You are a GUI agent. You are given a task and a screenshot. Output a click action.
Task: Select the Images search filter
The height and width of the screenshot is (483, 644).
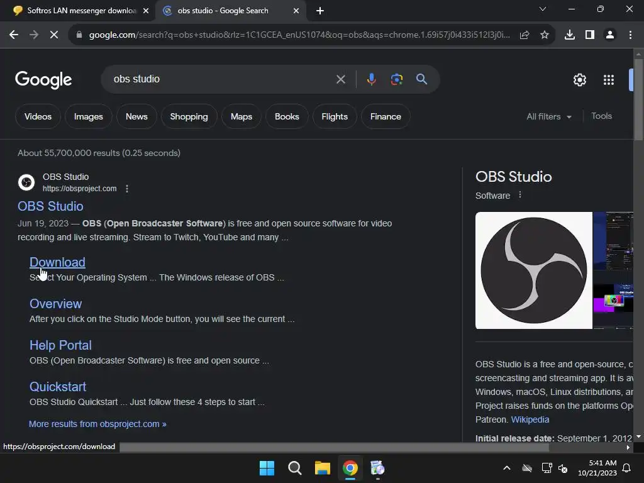pos(88,116)
